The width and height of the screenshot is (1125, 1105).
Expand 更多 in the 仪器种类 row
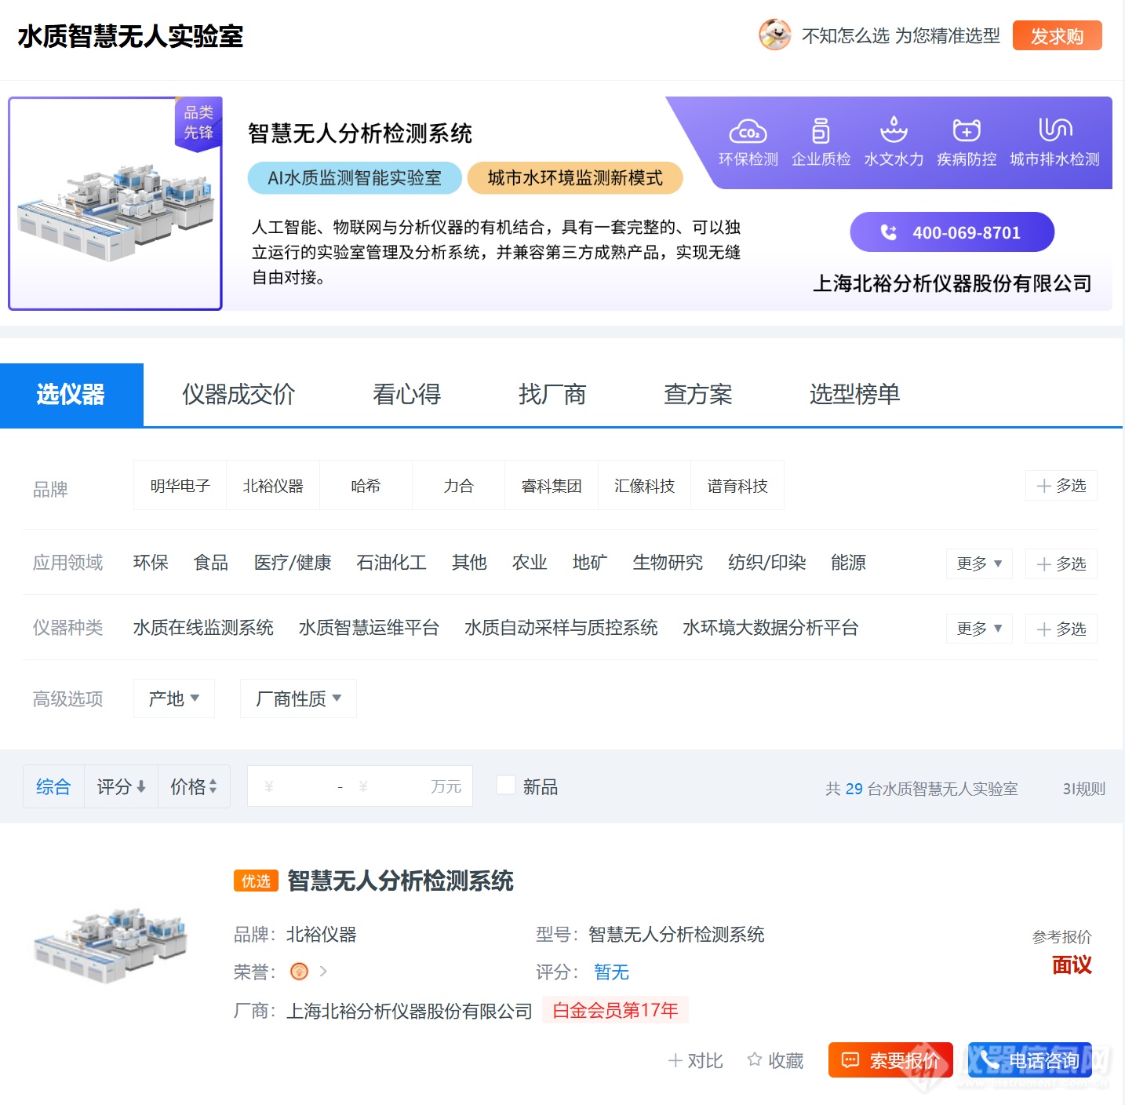(979, 629)
